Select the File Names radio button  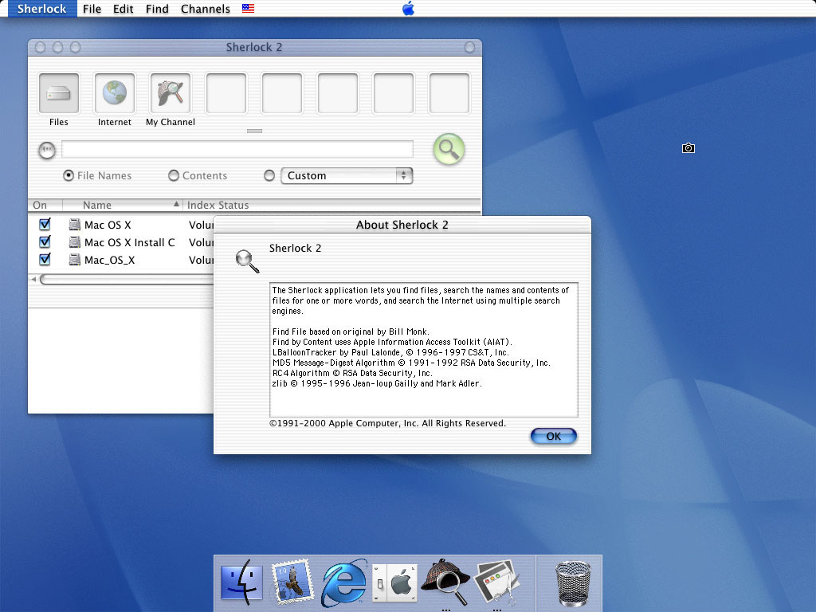click(x=69, y=175)
